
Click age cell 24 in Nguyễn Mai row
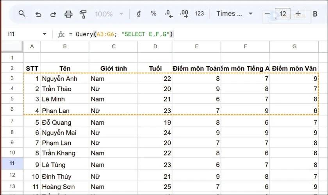(155, 133)
